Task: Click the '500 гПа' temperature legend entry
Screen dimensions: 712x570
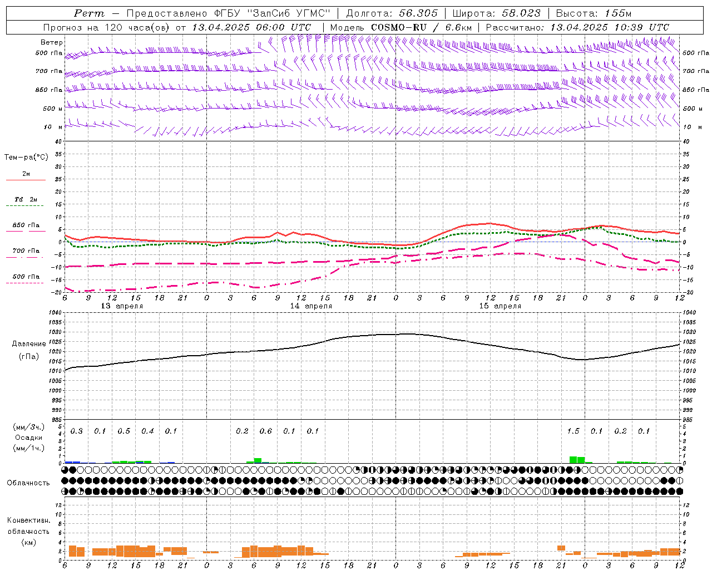Action: pyautogui.click(x=26, y=277)
